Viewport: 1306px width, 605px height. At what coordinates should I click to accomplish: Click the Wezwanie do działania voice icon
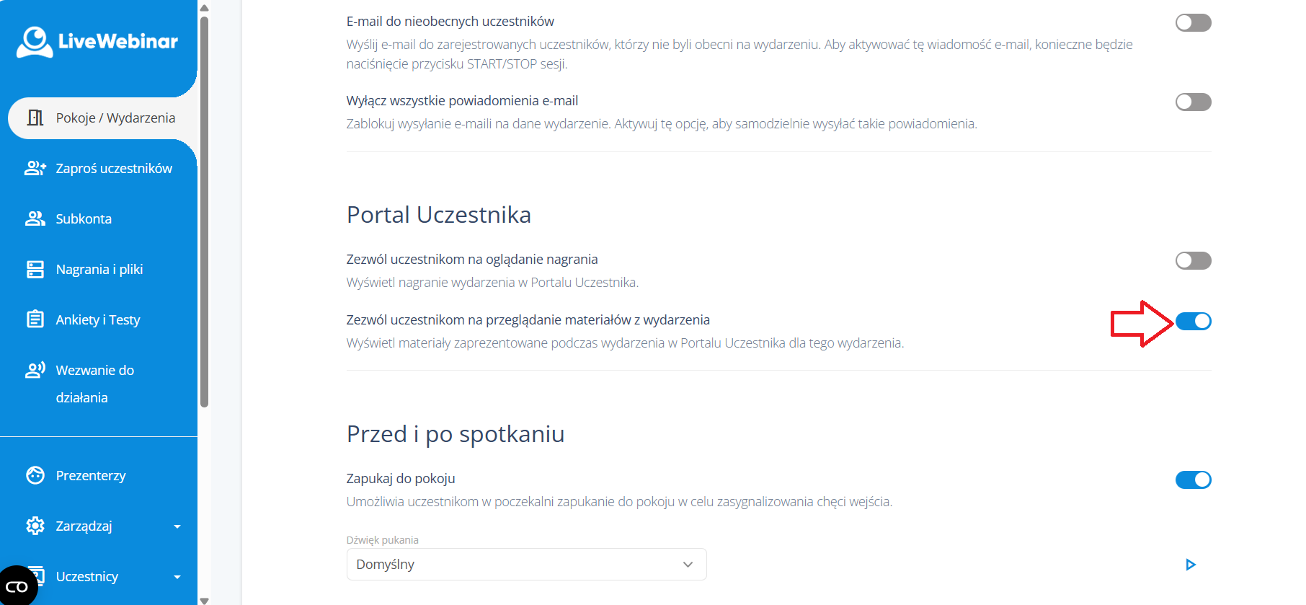tap(35, 370)
